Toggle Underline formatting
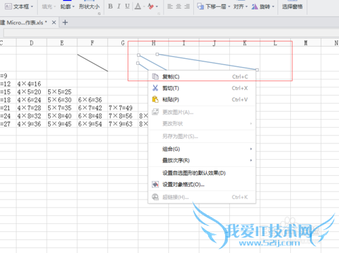 pyautogui.click(x=127, y=6)
